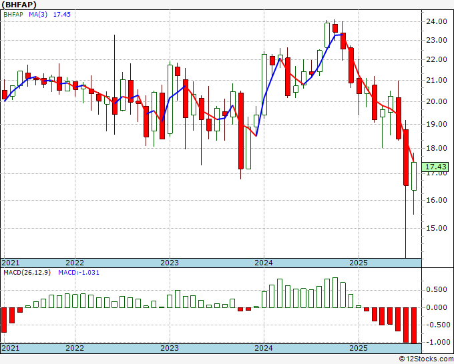
Task: Open the 12Stocks.com copyright link
Action: click(x=426, y=359)
